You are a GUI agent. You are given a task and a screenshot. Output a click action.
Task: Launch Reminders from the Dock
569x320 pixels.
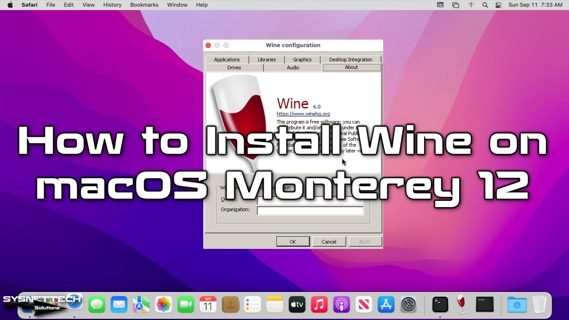click(252, 304)
